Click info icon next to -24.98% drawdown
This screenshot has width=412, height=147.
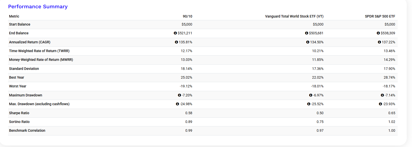pos(177,104)
